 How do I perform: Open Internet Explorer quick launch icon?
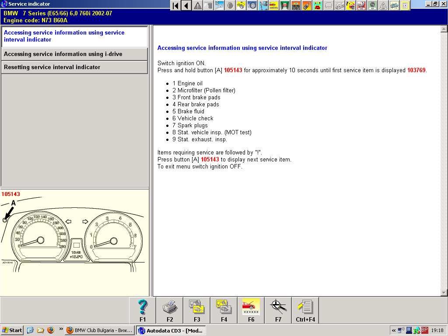pos(30,330)
